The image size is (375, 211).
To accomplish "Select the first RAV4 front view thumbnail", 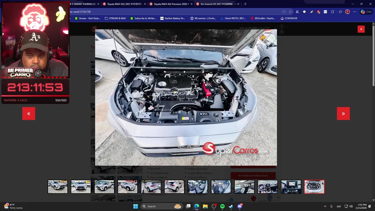I will click(x=58, y=187).
